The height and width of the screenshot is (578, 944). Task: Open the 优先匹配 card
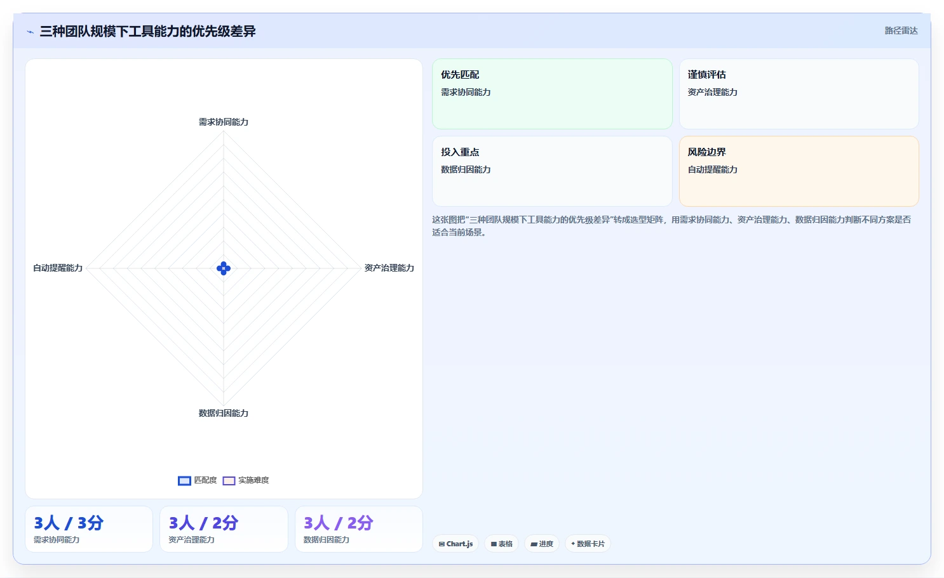click(552, 94)
